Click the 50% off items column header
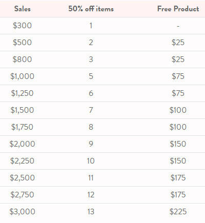Image resolution: width=205 pixels, height=223 pixels. [91, 9]
